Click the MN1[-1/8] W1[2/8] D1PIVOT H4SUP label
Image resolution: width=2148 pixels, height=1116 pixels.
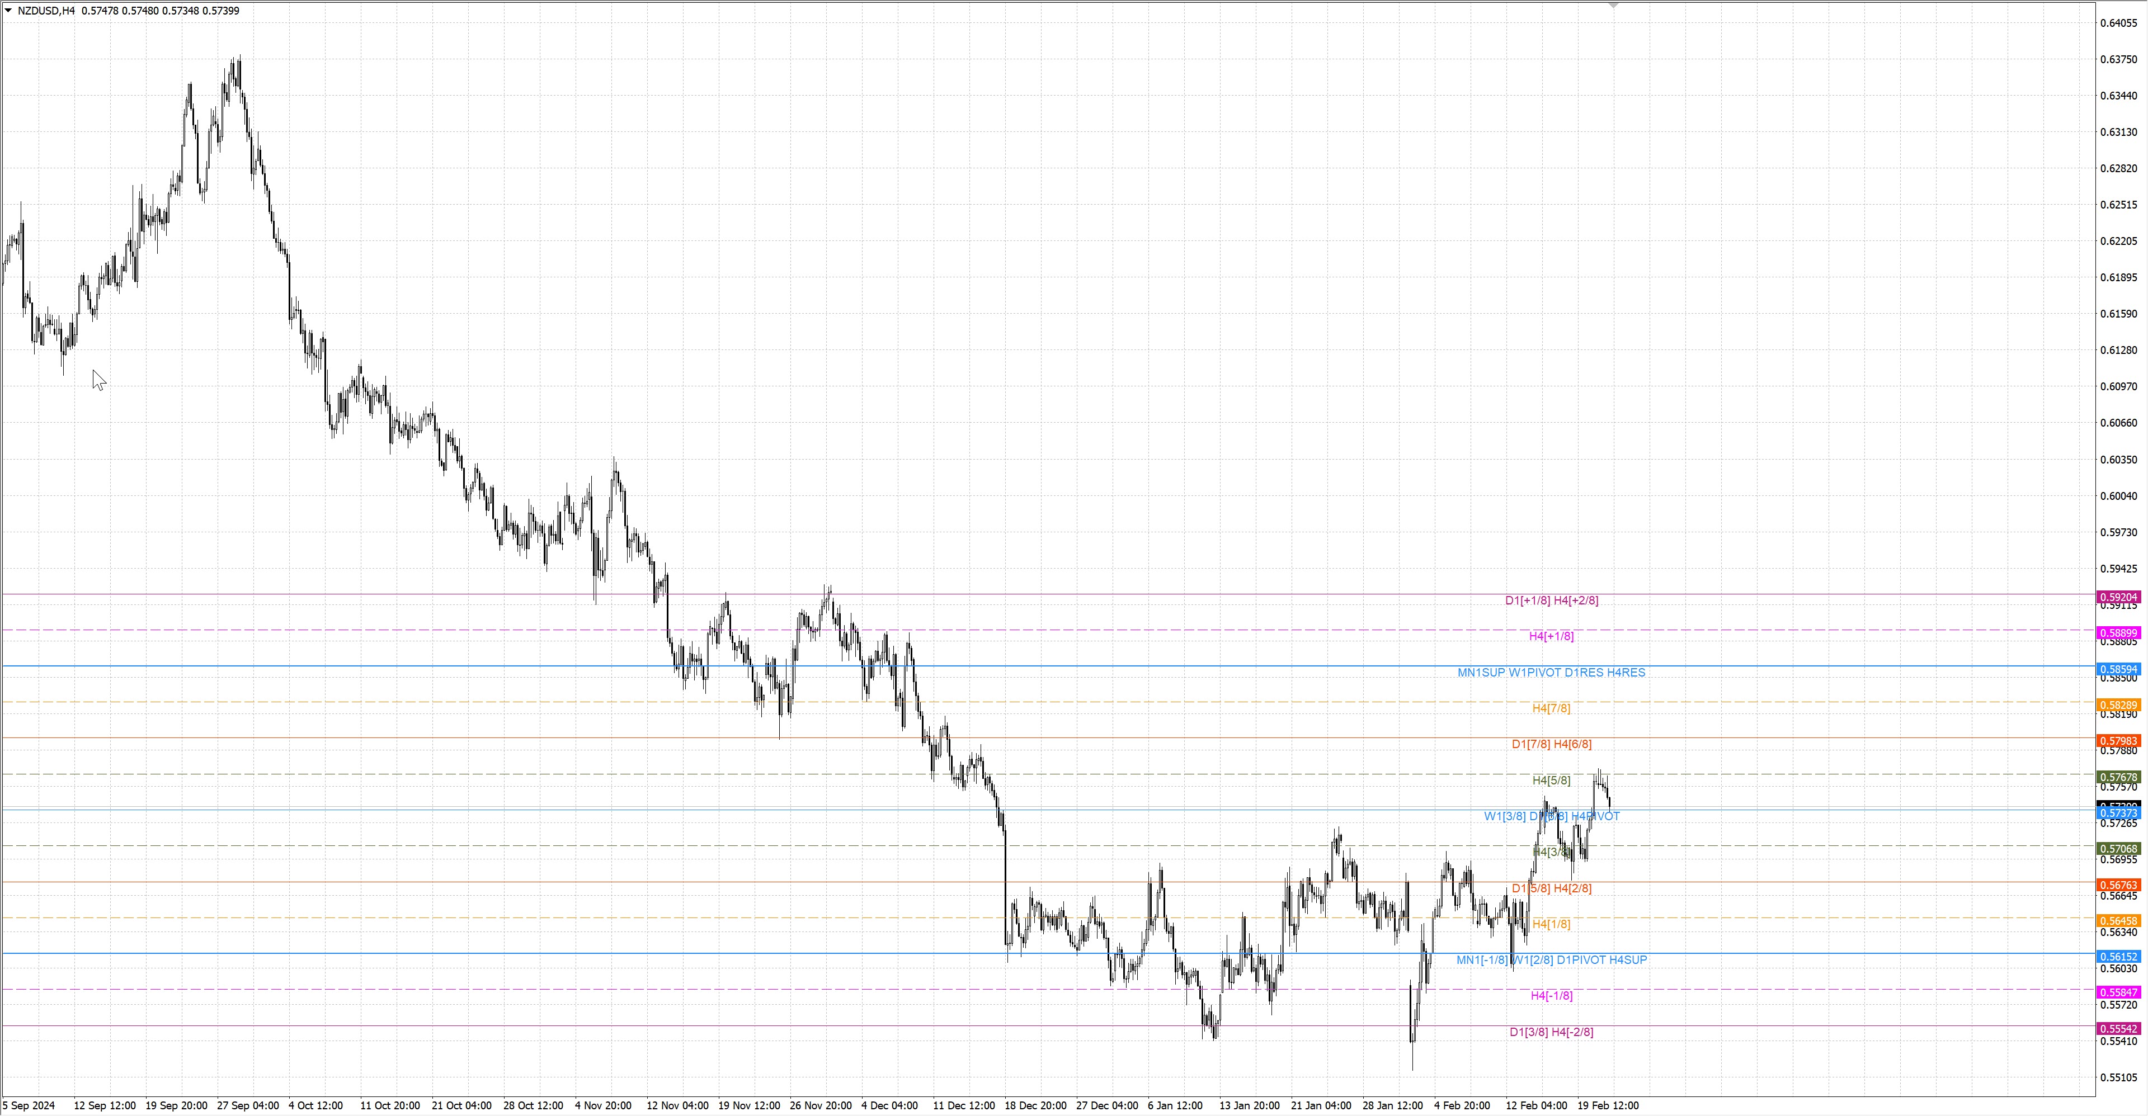pyautogui.click(x=1551, y=960)
